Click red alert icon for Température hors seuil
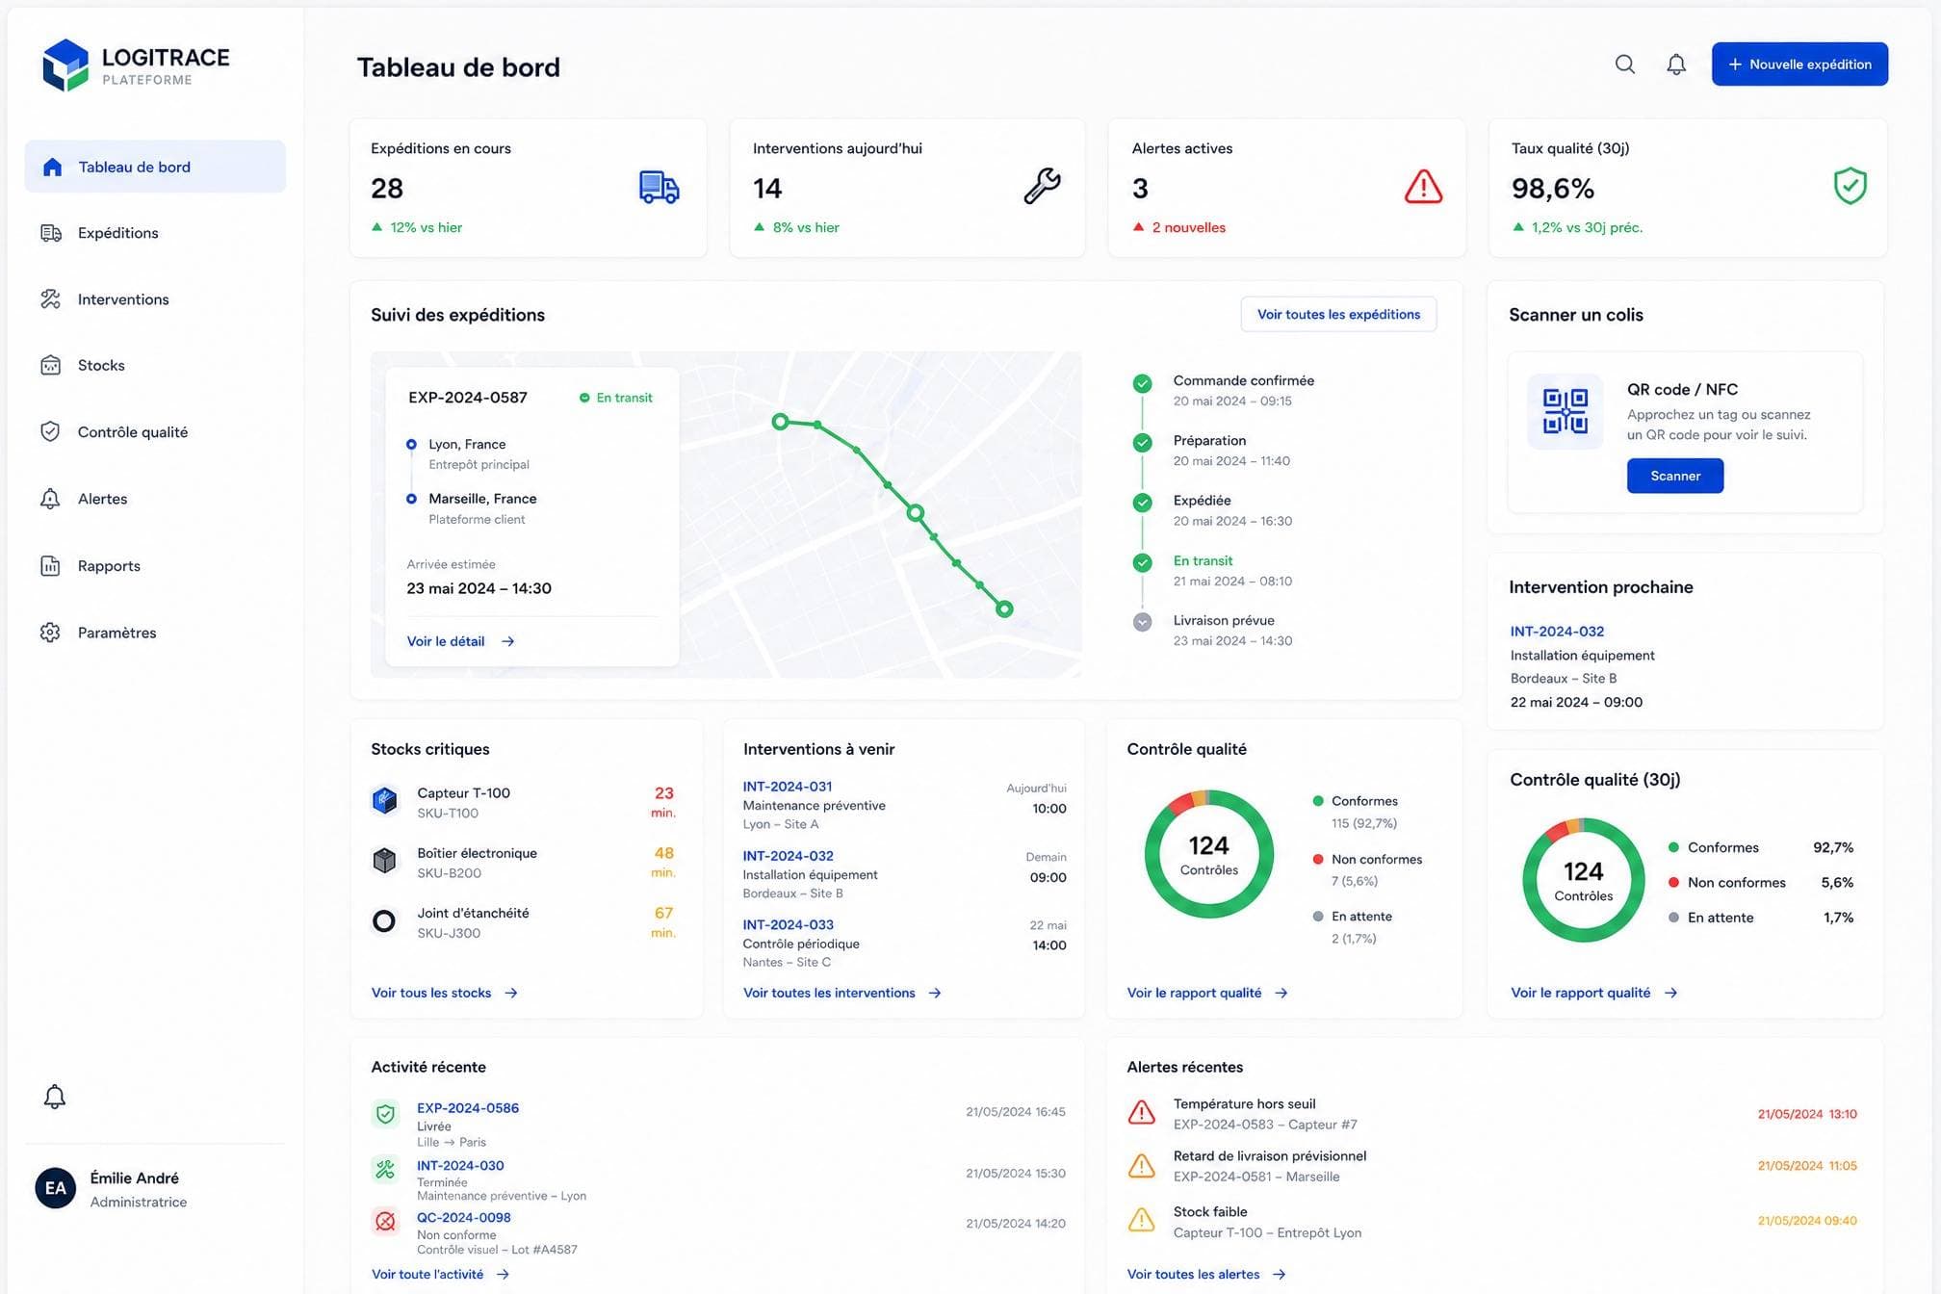The height and width of the screenshot is (1294, 1941). pyautogui.click(x=1141, y=1113)
